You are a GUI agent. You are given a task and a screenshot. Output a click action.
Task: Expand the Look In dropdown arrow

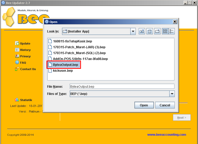(133, 31)
